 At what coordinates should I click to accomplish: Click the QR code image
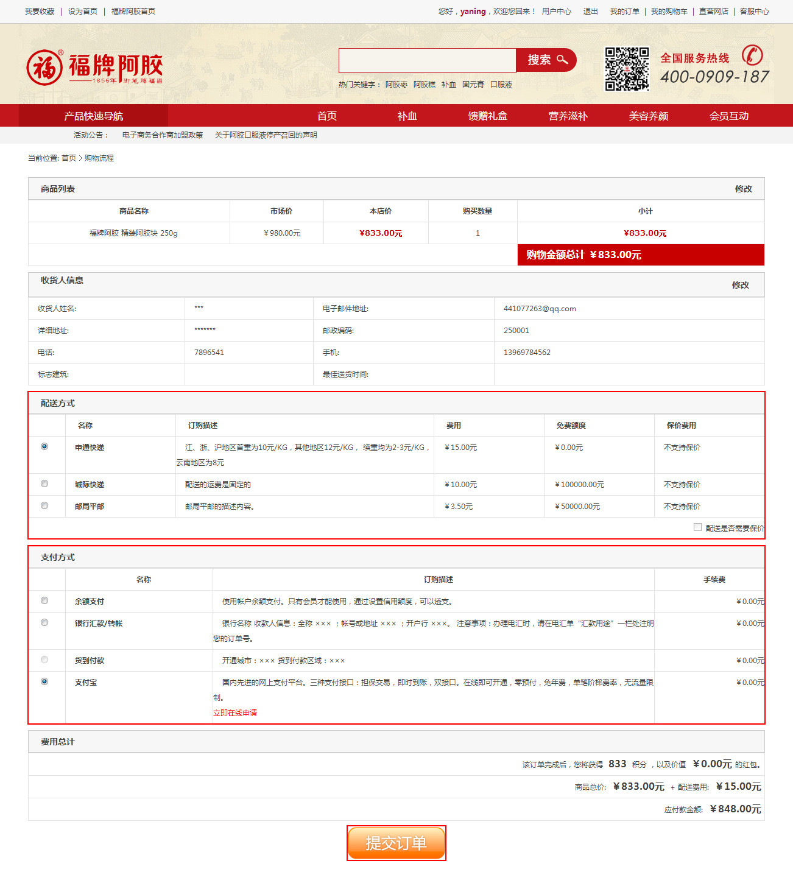627,69
